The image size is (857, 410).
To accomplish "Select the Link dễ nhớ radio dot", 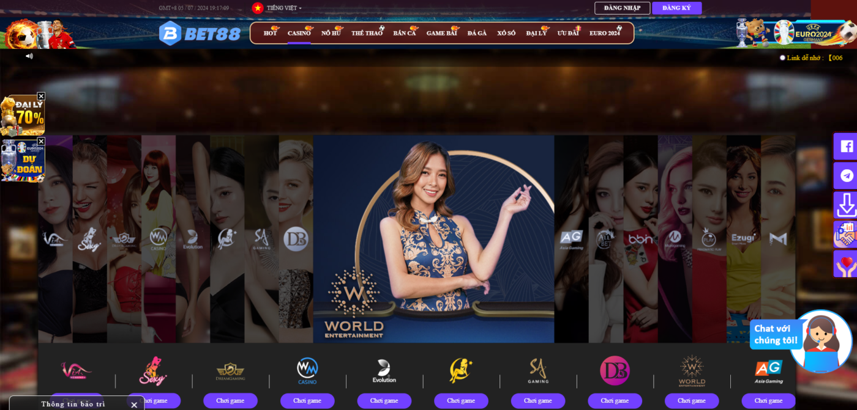I will pyautogui.click(x=782, y=57).
